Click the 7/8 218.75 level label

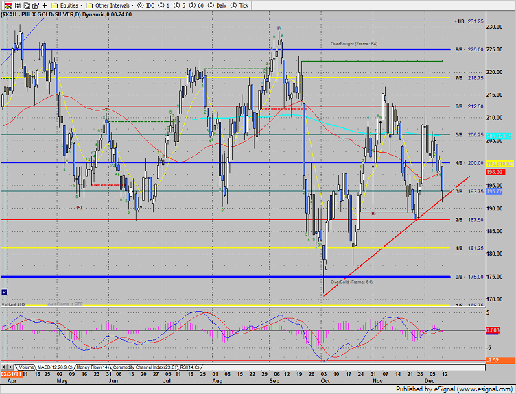pyautogui.click(x=469, y=78)
